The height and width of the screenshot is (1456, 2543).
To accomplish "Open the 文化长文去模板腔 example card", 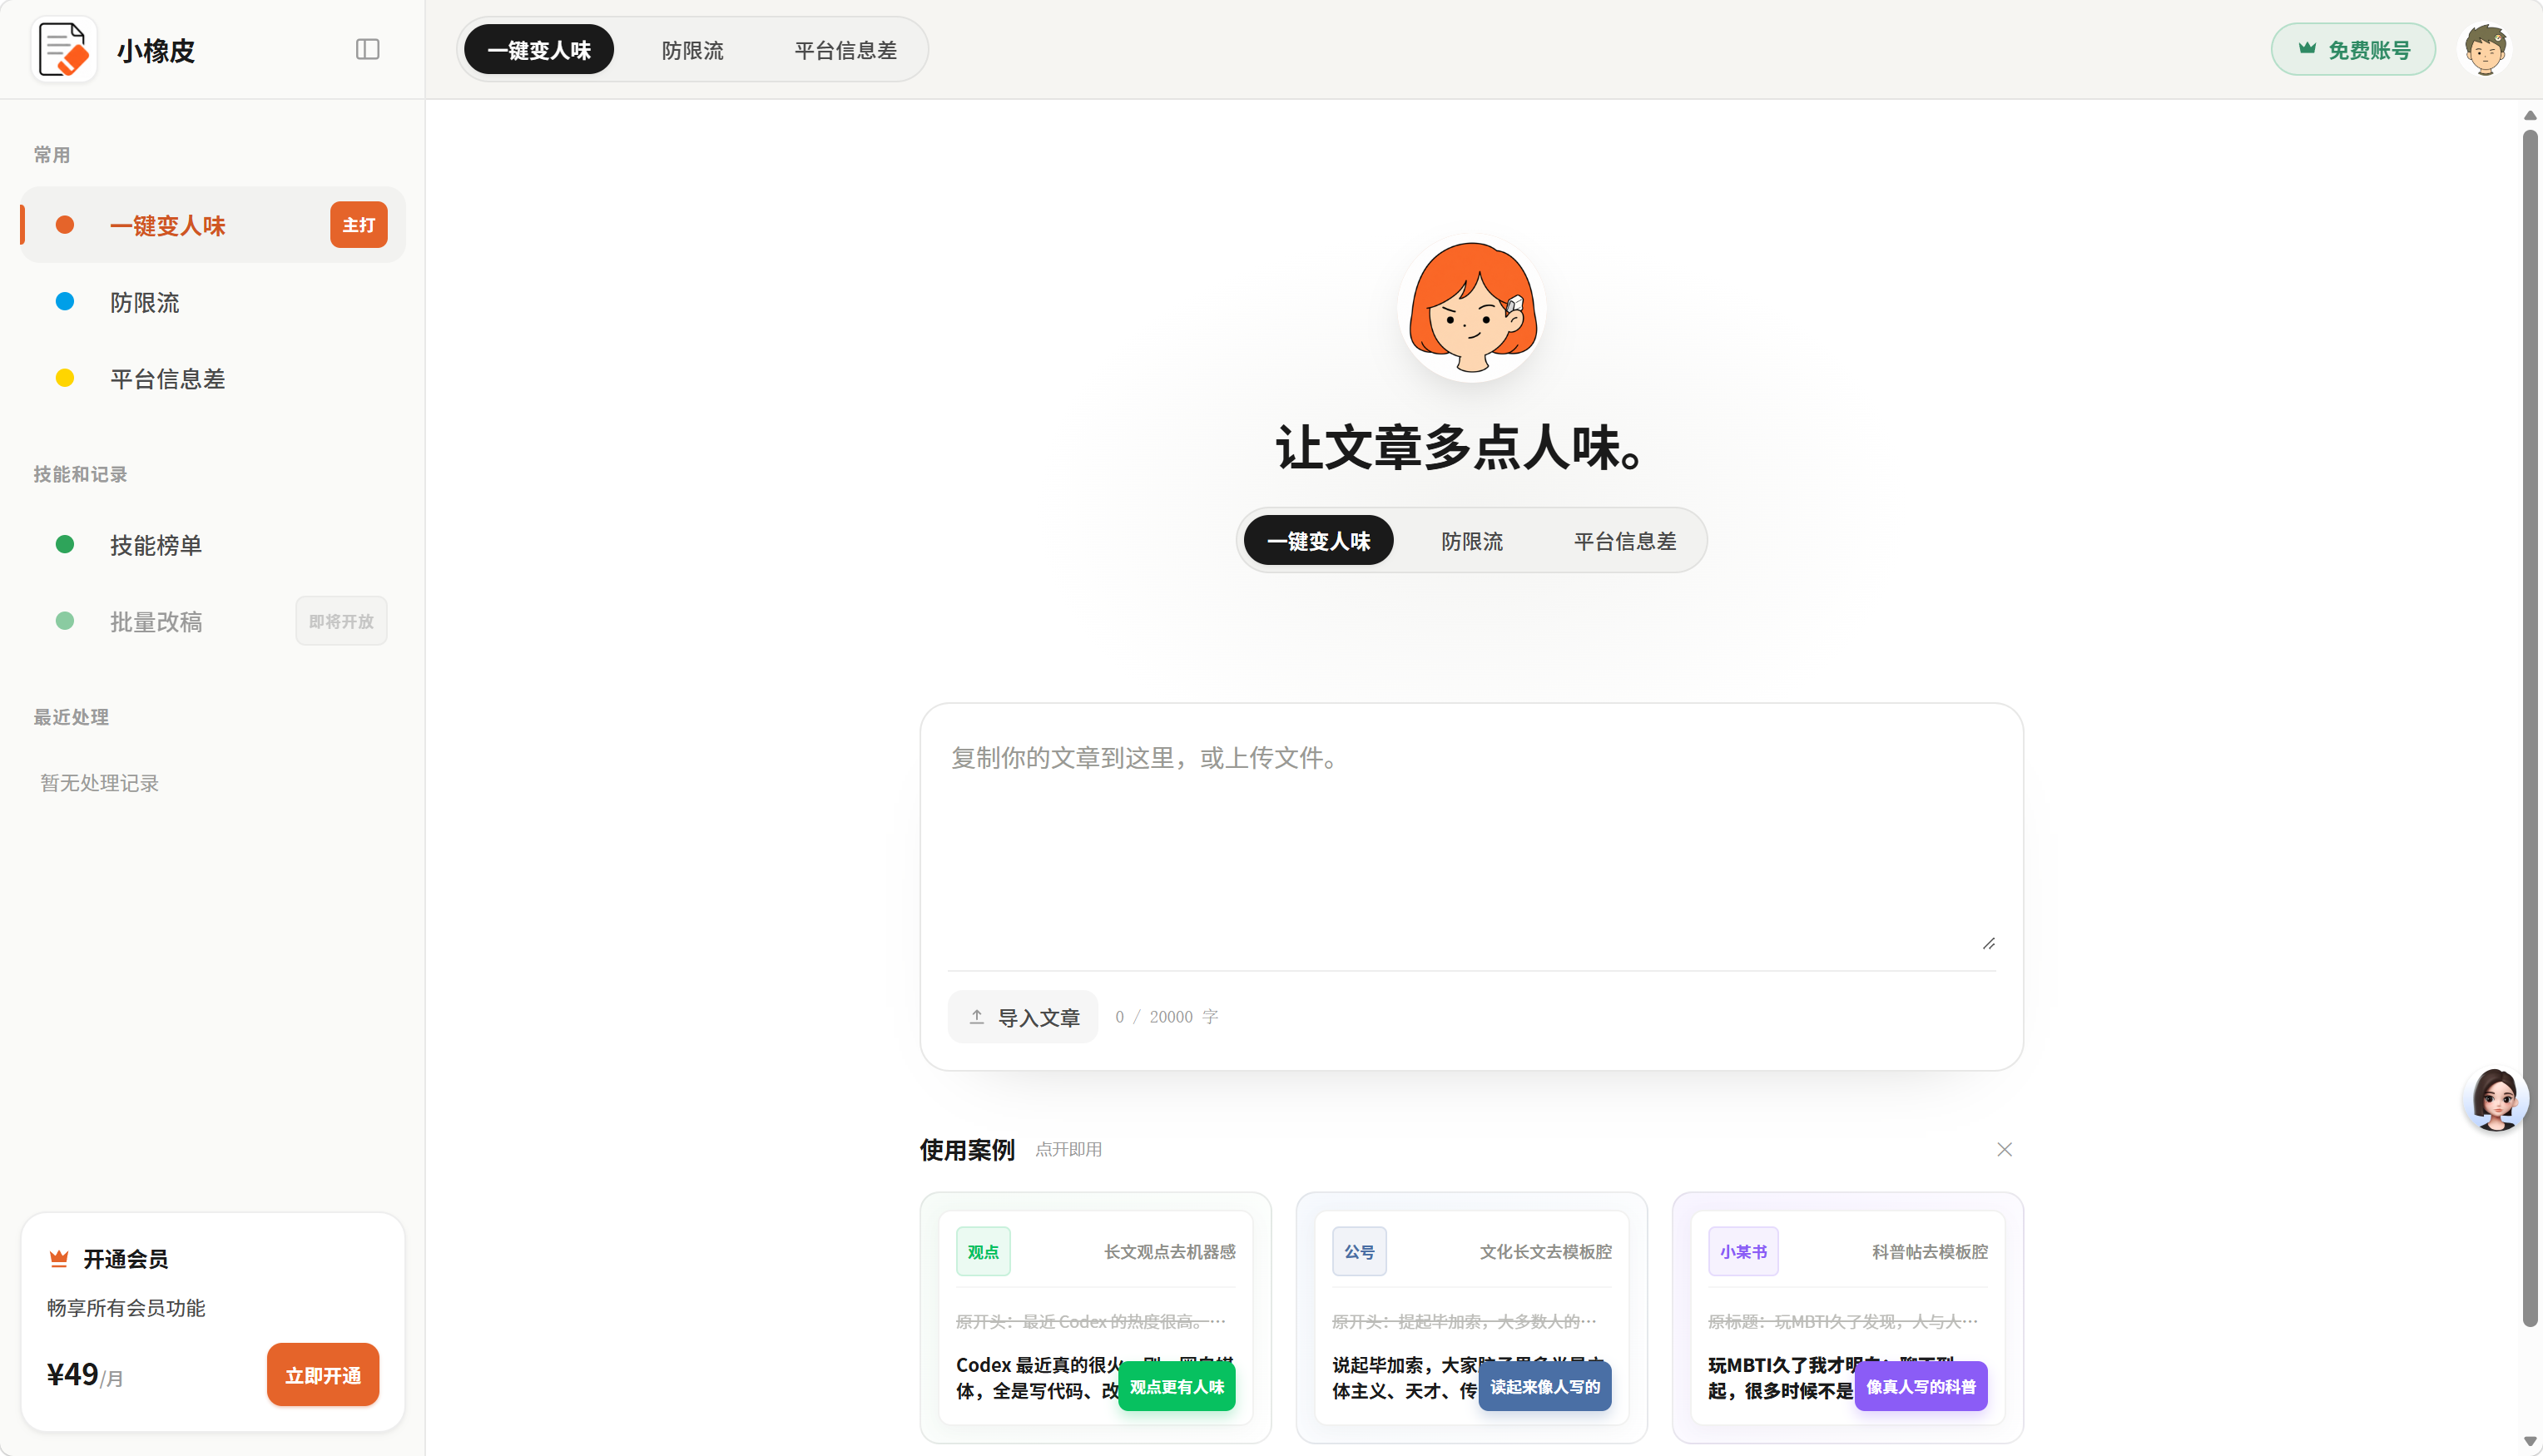I will pyautogui.click(x=1471, y=1317).
